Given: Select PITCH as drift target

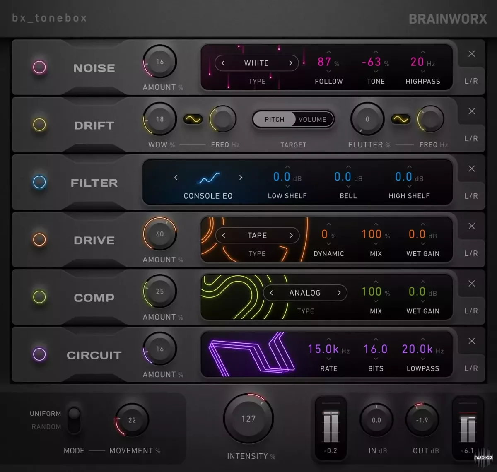Looking at the screenshot, I should (274, 119).
